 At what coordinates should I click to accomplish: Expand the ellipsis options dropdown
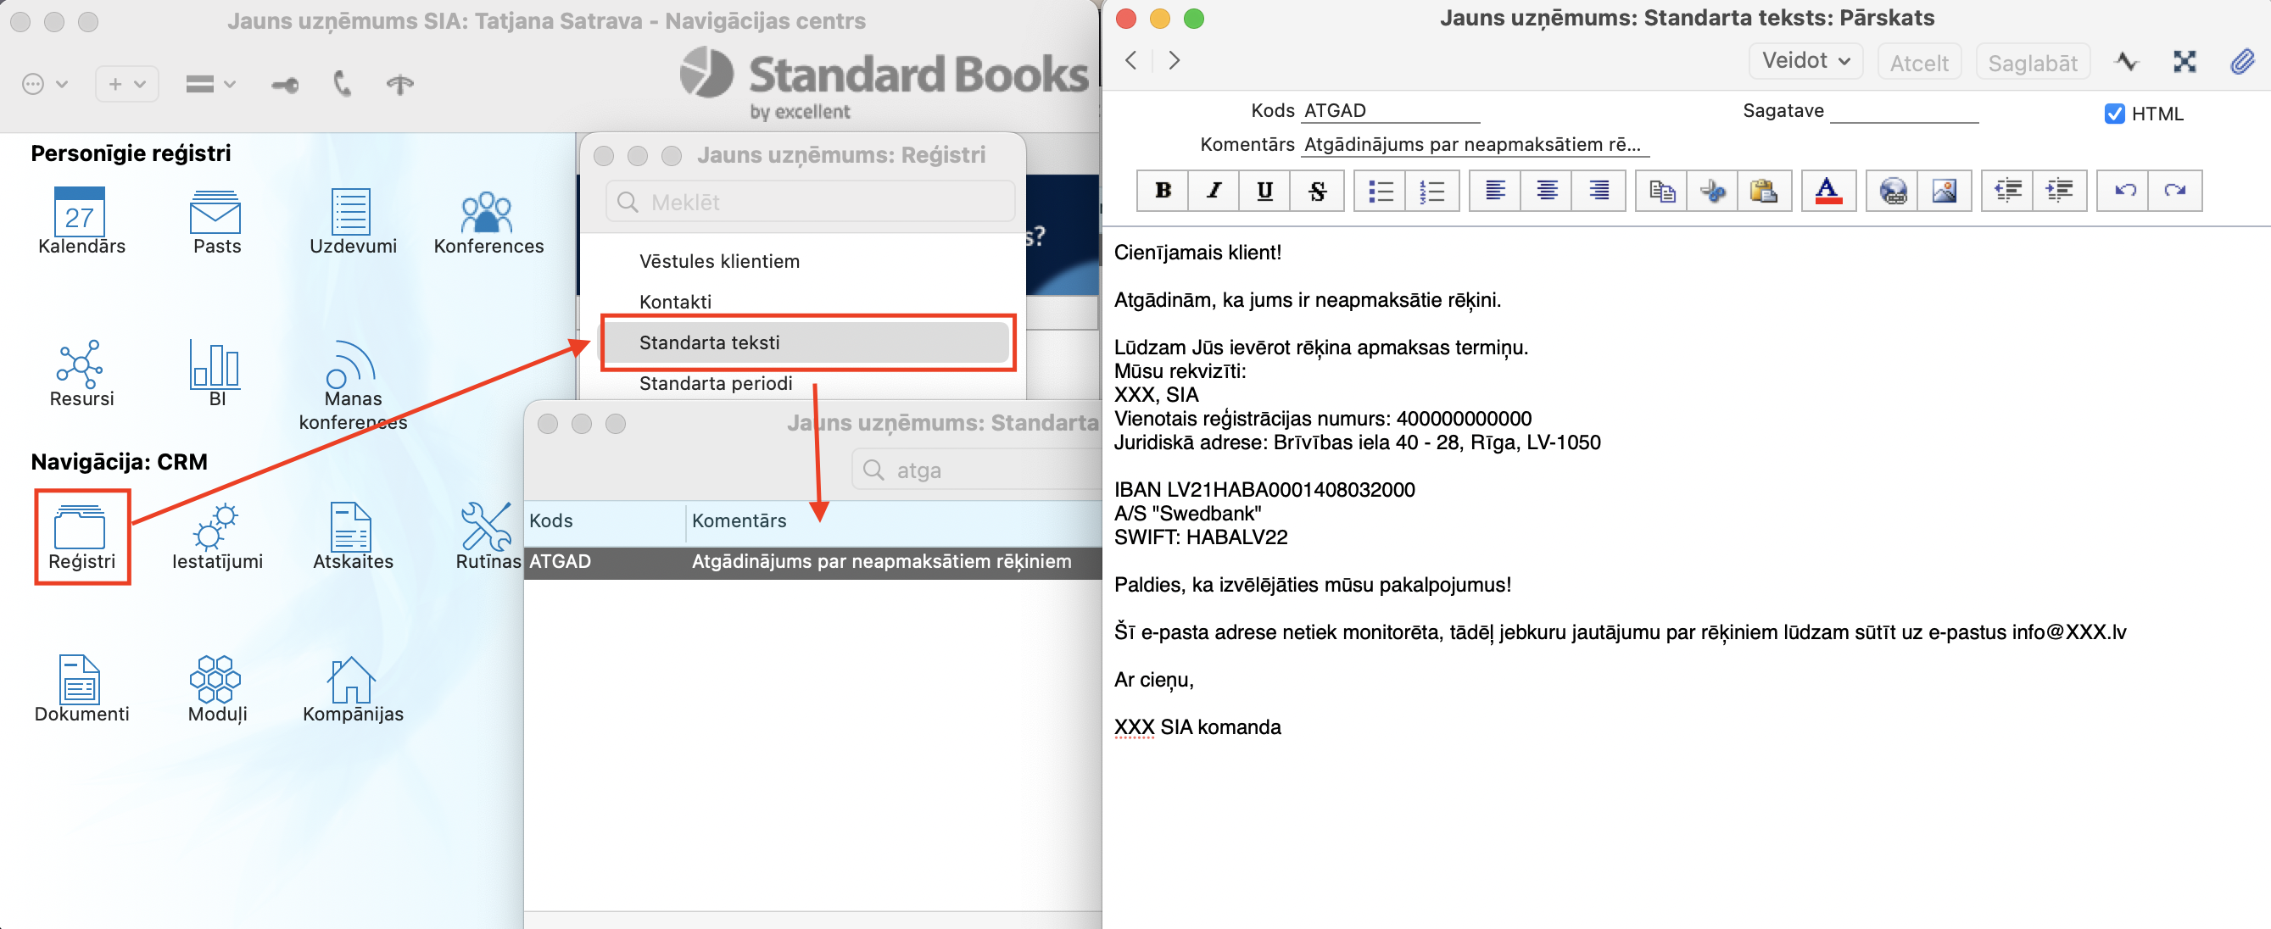pos(44,84)
